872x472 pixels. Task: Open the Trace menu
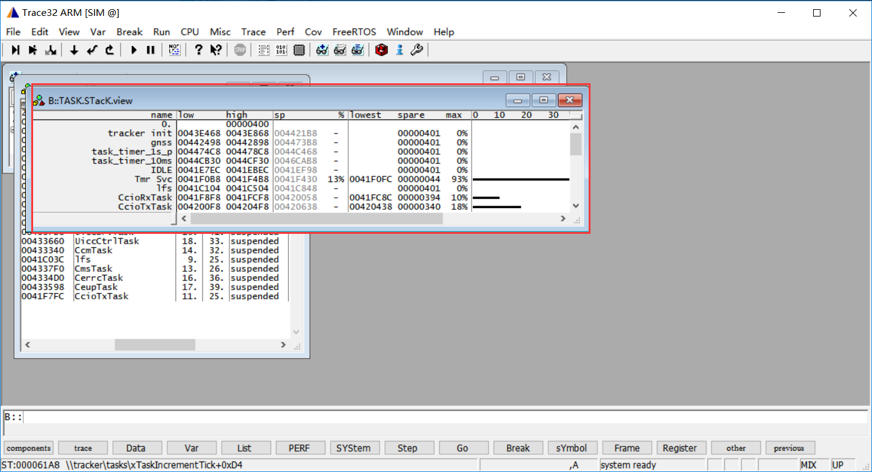pyautogui.click(x=253, y=32)
